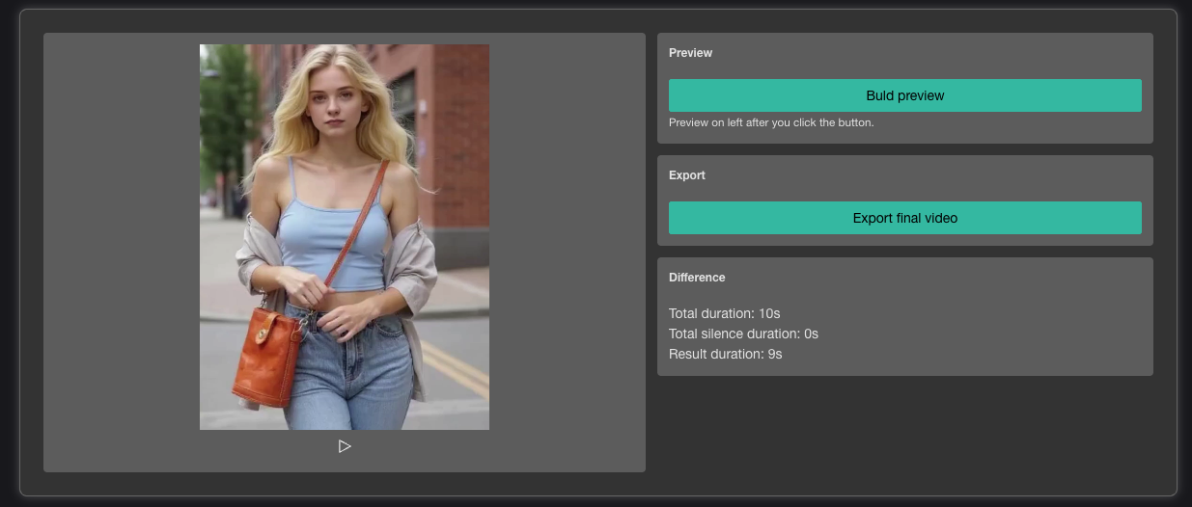Viewport: 1192px width, 507px height.
Task: Play the video preview
Action: pyautogui.click(x=345, y=446)
